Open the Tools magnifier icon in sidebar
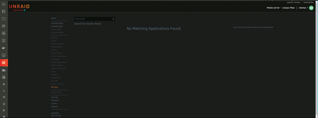Image resolution: width=318 pixels, height=118 pixels. pyautogui.click(x=3, y=77)
